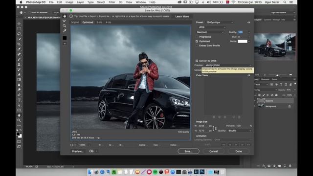Screen dimensions: 313x176
Task: Select the Eyedropper tool in main toolbar
Action: click(x=19, y=49)
